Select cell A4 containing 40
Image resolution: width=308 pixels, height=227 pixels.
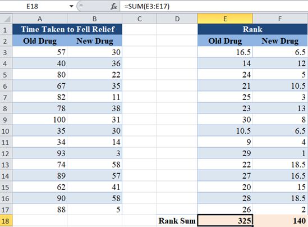coord(40,63)
